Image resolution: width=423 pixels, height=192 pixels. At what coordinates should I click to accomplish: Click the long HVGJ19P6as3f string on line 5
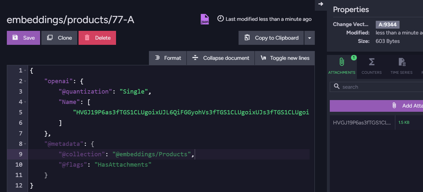pyautogui.click(x=191, y=112)
